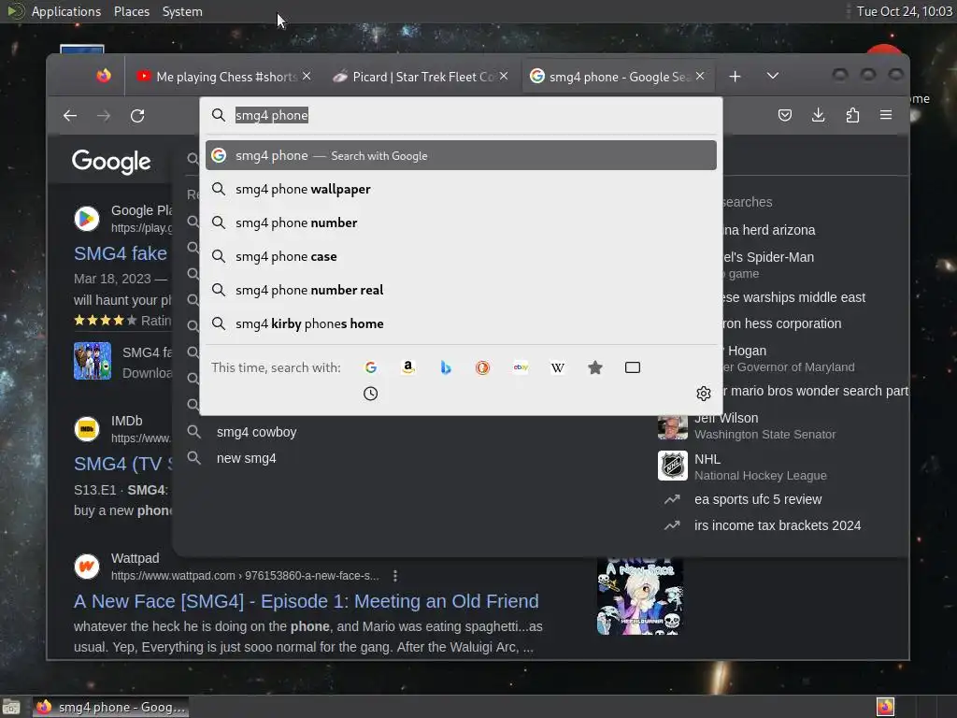Open the SMG4 TV IMDb result
957x718 pixels.
pyautogui.click(x=122, y=464)
